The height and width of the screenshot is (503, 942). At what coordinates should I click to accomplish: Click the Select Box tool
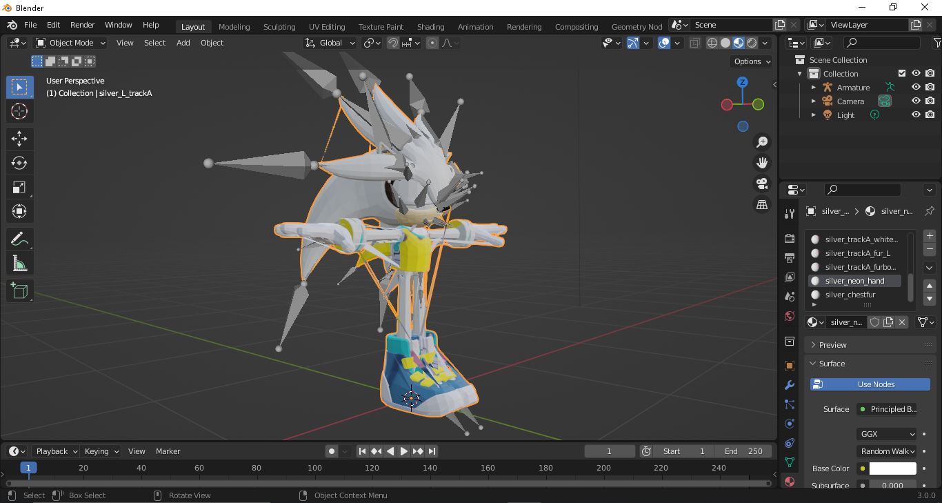point(19,87)
